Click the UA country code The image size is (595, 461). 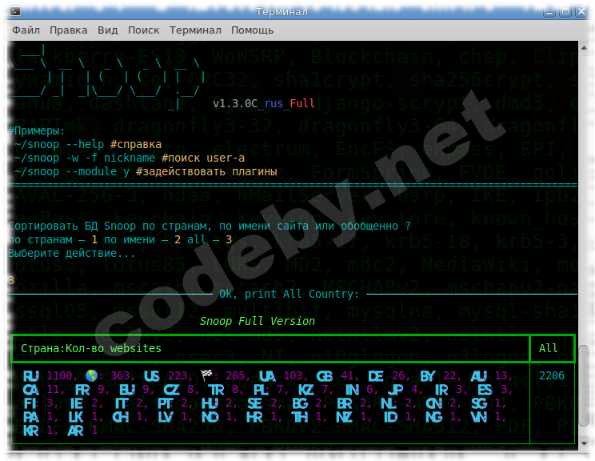point(267,376)
